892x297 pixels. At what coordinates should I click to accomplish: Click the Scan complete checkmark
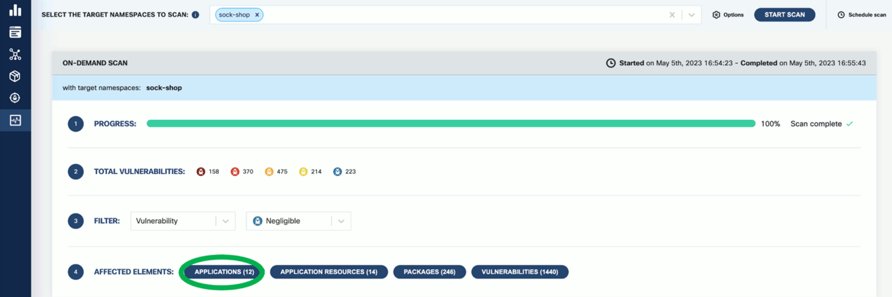click(849, 124)
